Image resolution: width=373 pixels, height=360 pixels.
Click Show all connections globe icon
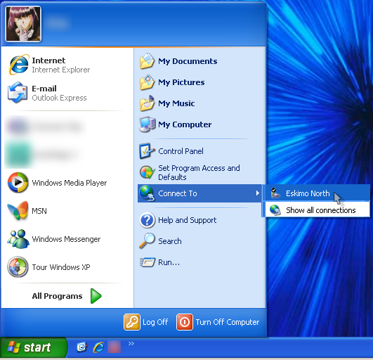[x=275, y=210]
